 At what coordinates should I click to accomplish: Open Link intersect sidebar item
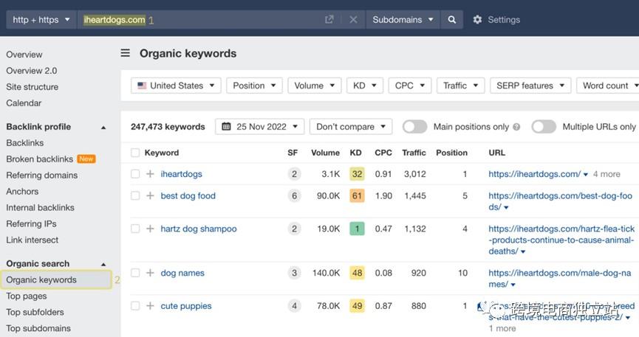click(33, 240)
